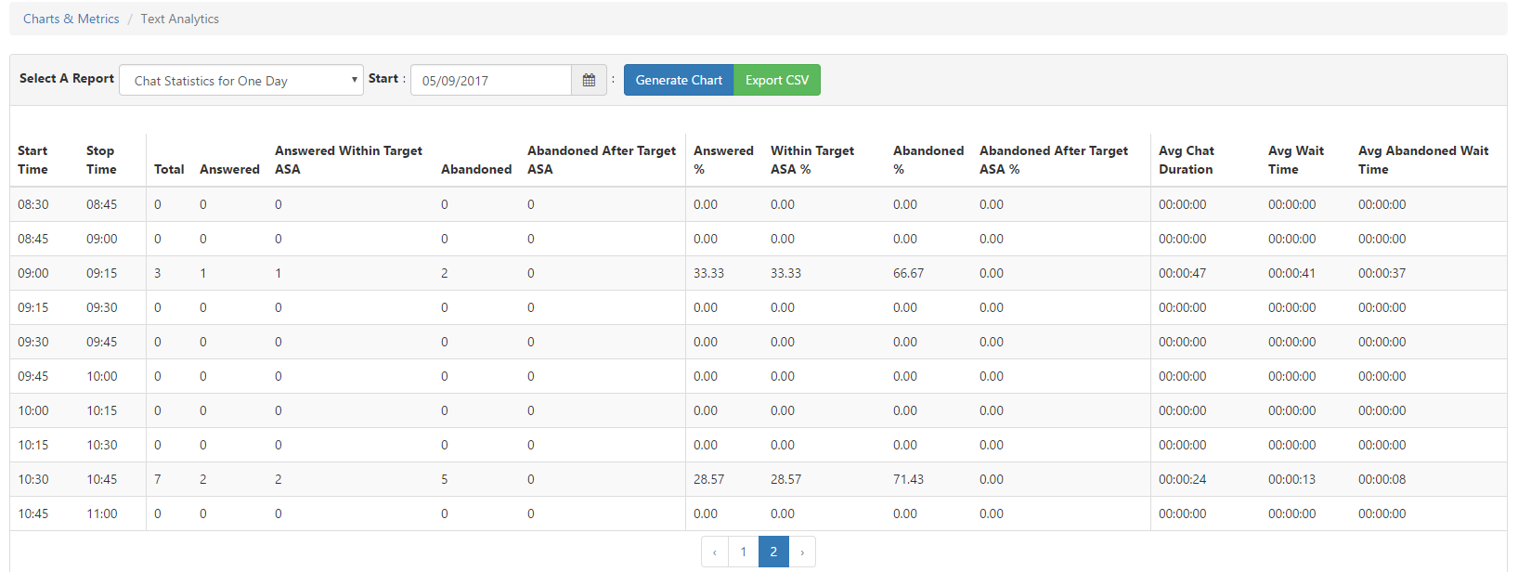Open the Select A Report dropdown

tap(241, 80)
